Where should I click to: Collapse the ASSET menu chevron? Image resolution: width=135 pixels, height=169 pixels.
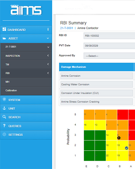tap(48, 39)
